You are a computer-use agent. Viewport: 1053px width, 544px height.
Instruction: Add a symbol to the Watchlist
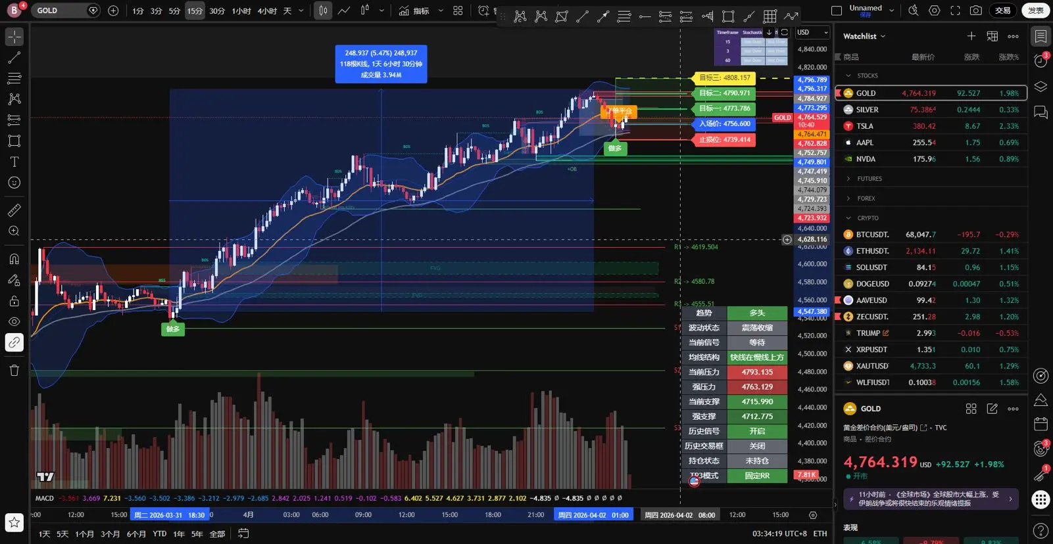pos(971,36)
